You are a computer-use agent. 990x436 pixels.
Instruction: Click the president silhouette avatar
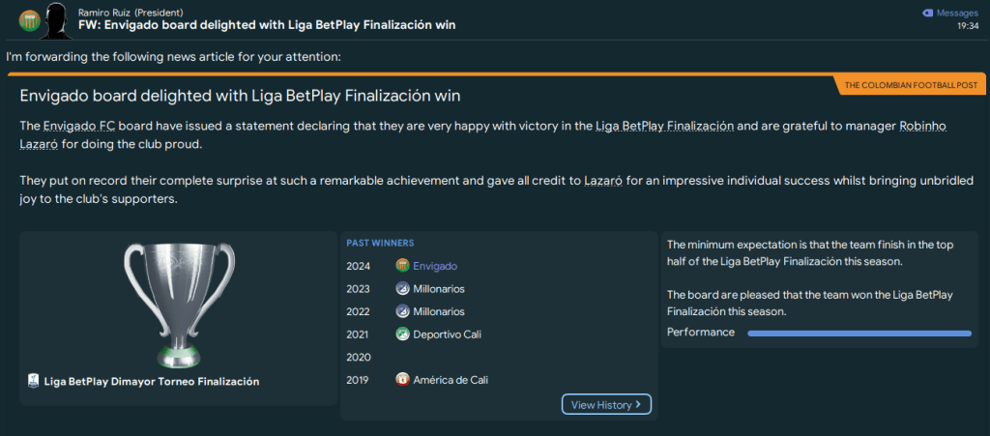[x=57, y=16]
